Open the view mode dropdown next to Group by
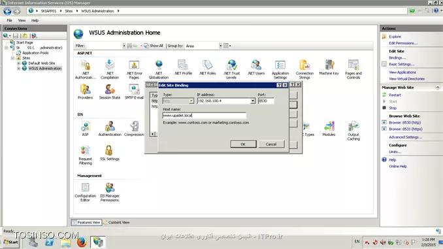443x249 pixels. pyautogui.click(x=227, y=46)
